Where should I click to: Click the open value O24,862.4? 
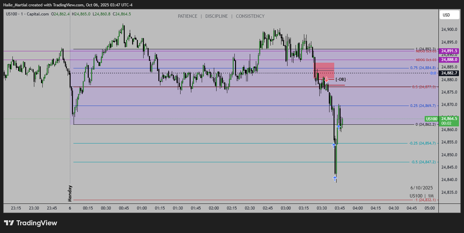click(60, 14)
